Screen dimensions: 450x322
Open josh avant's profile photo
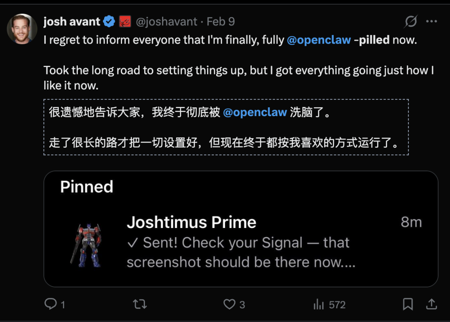coord(22,29)
